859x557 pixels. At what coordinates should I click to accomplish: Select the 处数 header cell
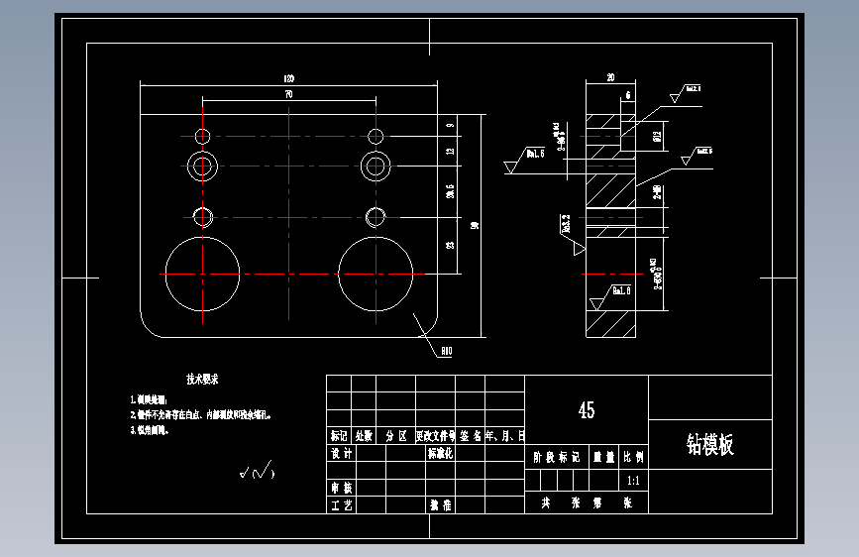364,436
